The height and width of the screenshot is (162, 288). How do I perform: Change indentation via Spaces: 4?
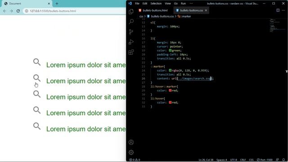click(222, 160)
